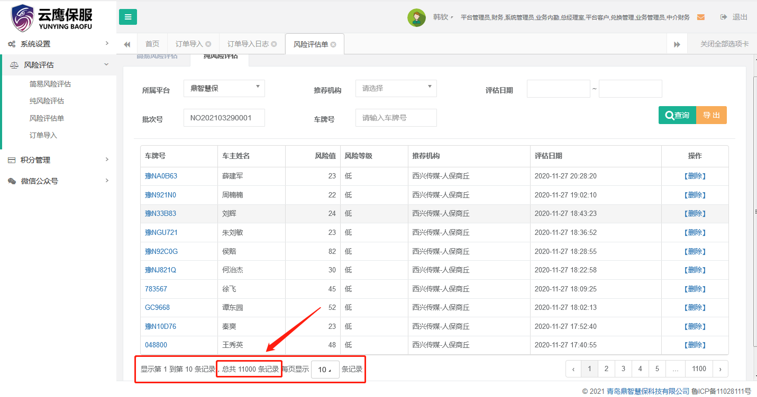
Task: Open the per-page record count dropdown
Action: pyautogui.click(x=325, y=370)
